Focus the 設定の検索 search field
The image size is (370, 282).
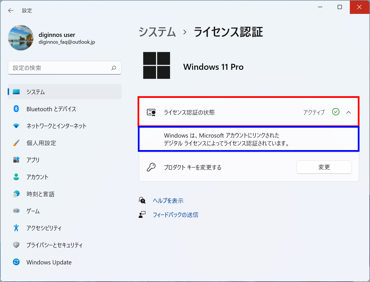click(65, 68)
